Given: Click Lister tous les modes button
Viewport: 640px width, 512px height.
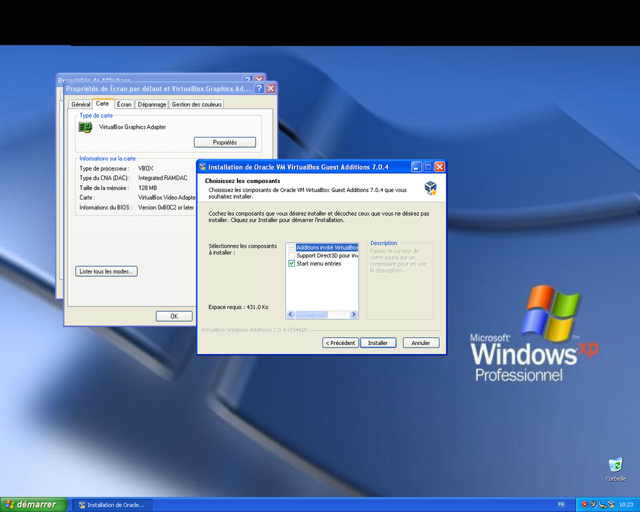Looking at the screenshot, I should point(106,271).
